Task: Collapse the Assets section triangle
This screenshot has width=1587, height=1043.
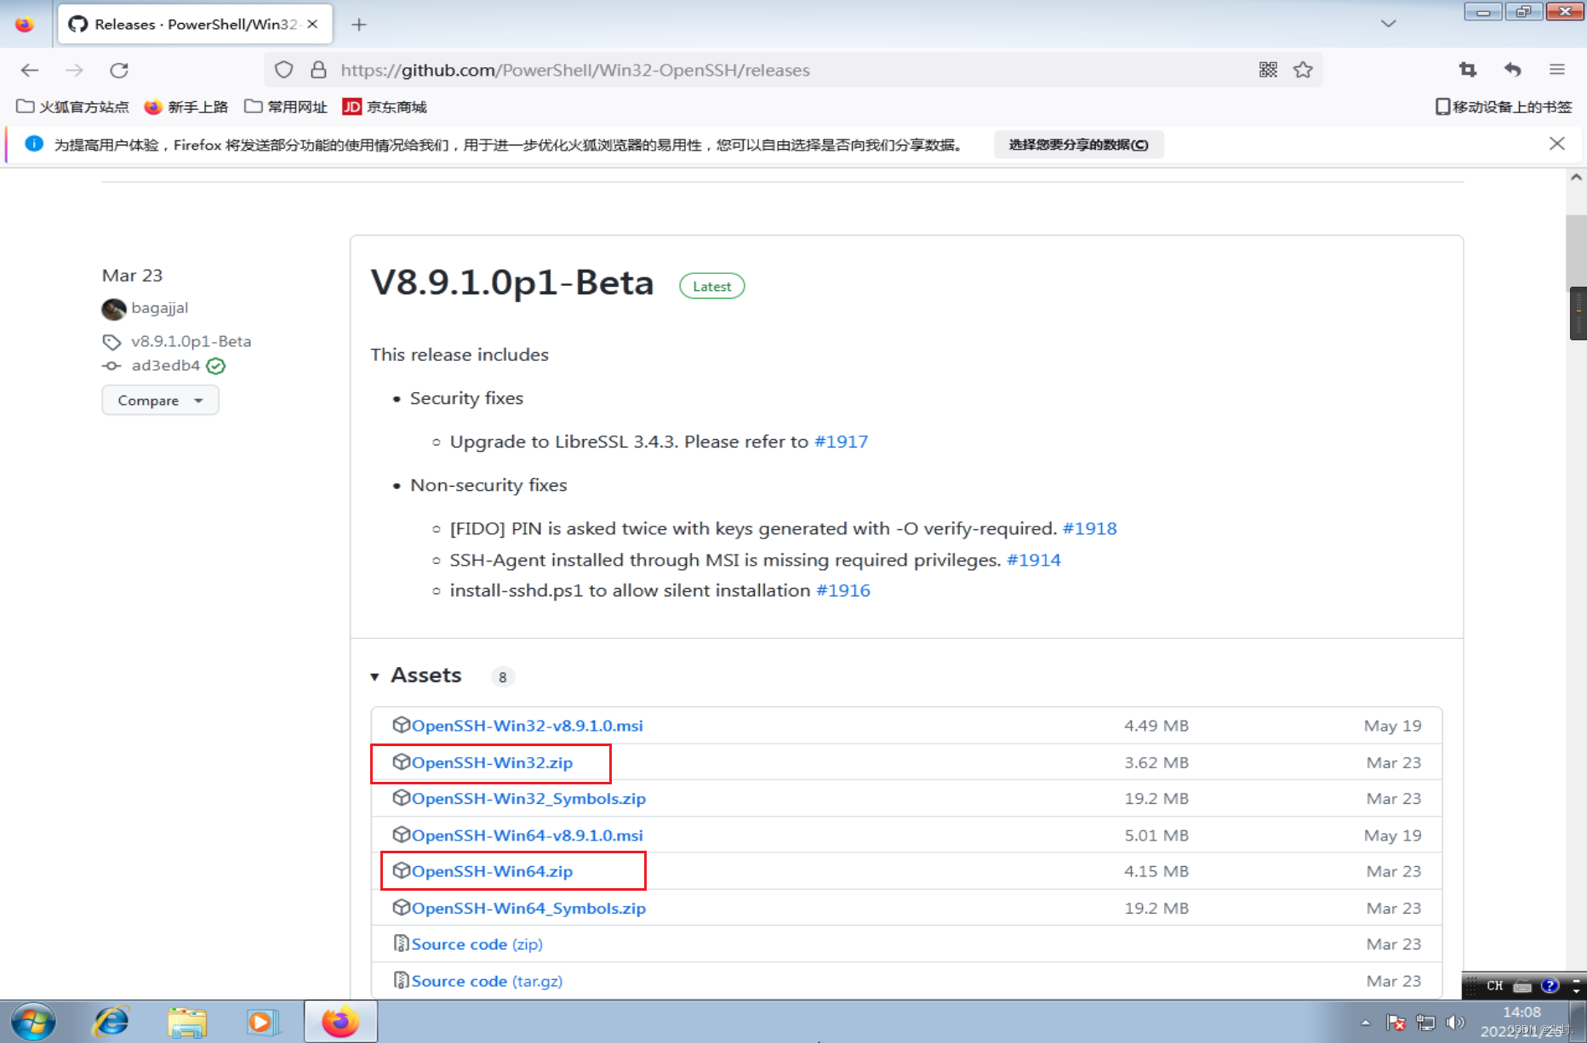Action: point(374,676)
